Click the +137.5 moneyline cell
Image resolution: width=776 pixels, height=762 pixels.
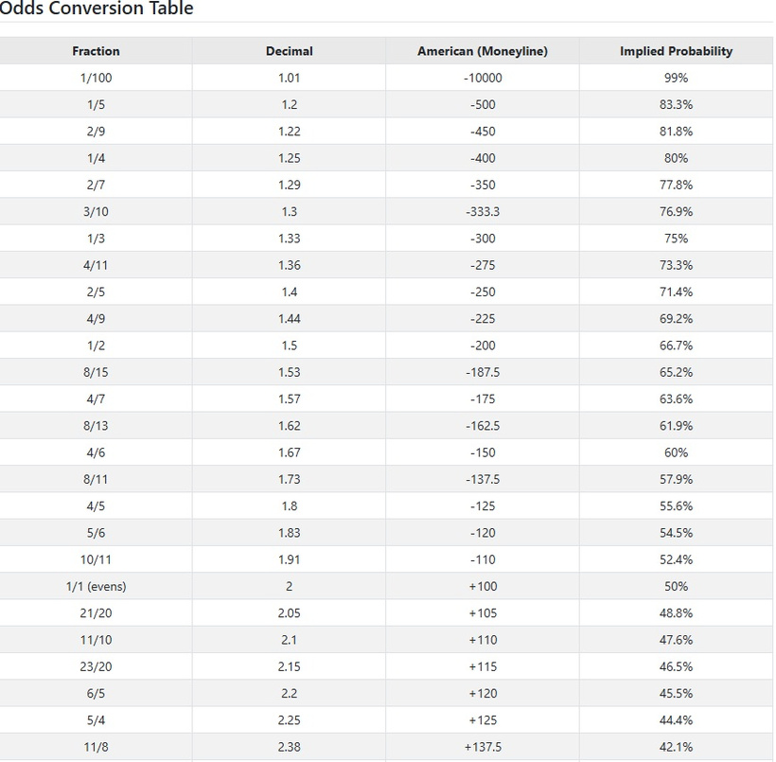pos(483,747)
